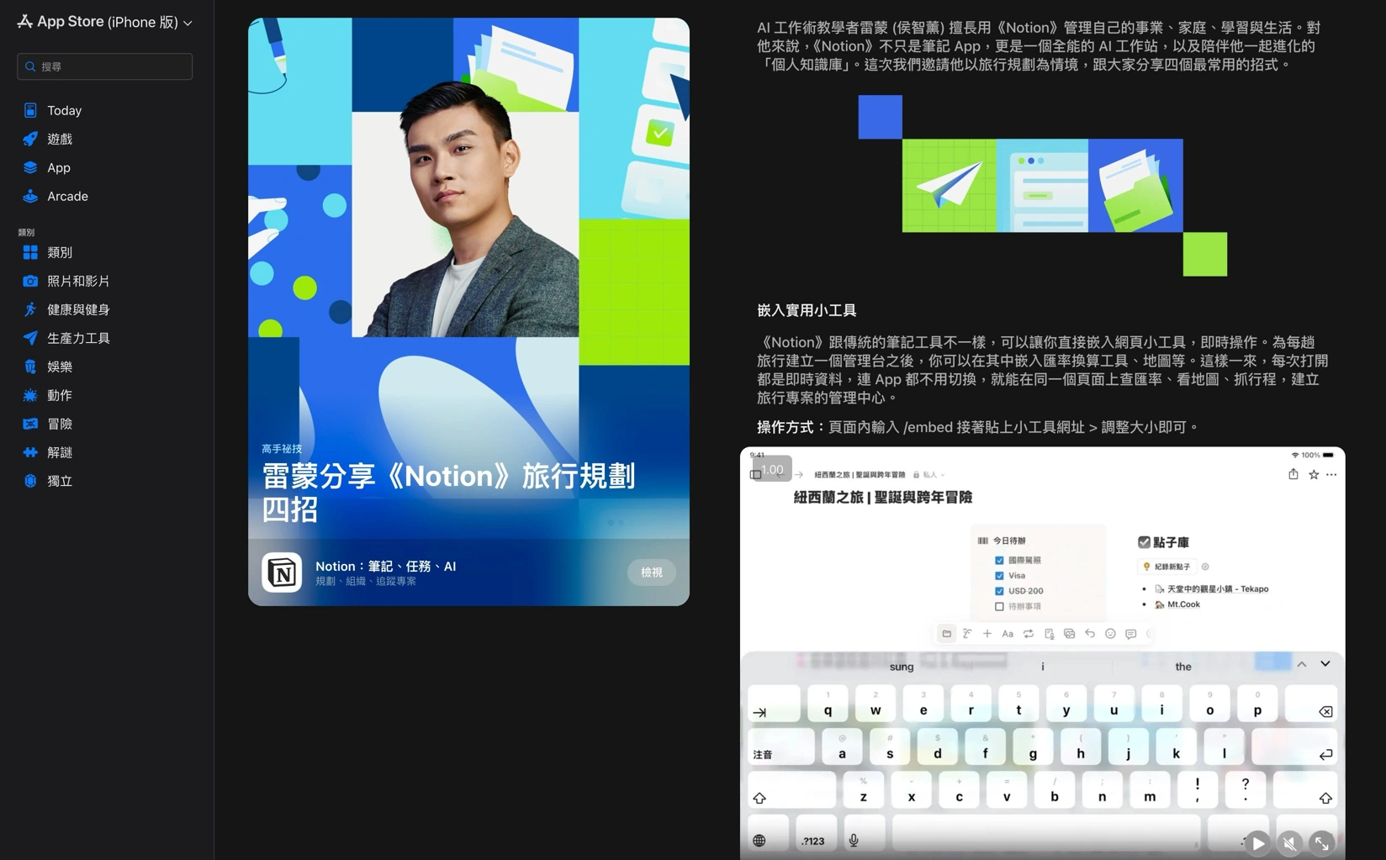
Task: Click the 1.00 playback speed badge
Action: coord(772,469)
